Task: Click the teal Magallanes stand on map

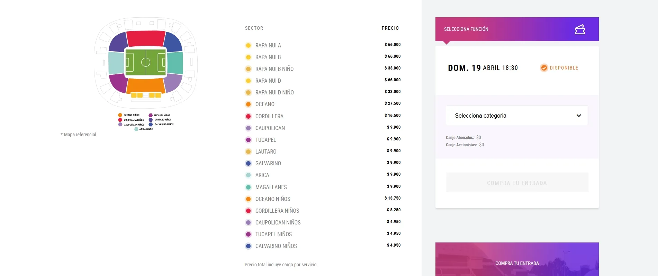Action: pos(175,63)
